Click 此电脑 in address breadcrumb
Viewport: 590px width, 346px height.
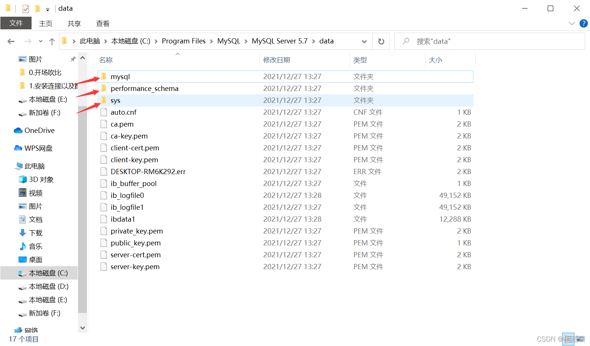[90, 41]
